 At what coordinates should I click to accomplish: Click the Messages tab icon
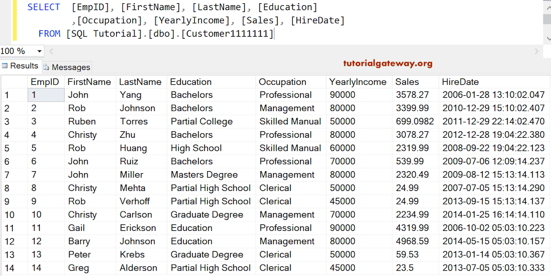[x=46, y=67]
